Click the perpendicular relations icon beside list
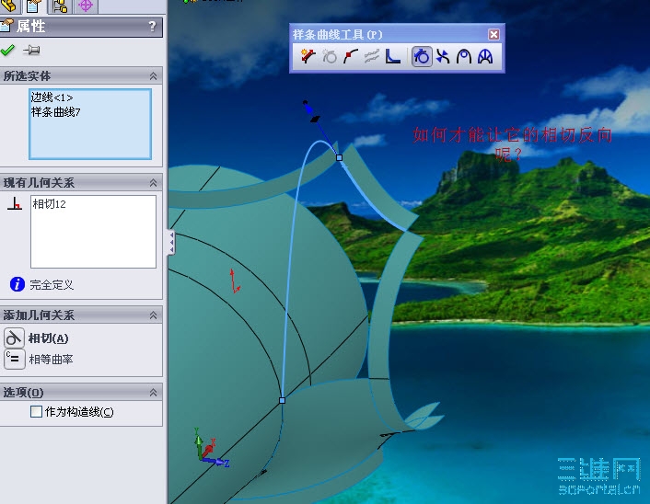Image resolution: width=650 pixels, height=504 pixels. 15,203
